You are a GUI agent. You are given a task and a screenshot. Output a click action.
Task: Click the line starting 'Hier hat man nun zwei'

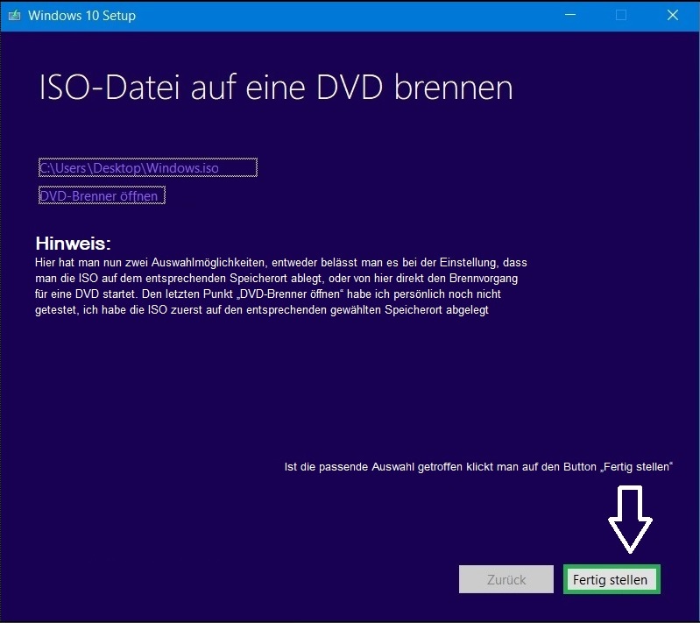click(281, 262)
